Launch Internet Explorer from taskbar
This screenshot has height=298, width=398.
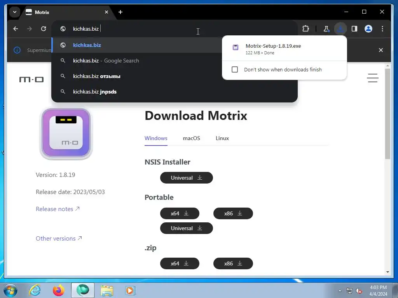point(35,290)
